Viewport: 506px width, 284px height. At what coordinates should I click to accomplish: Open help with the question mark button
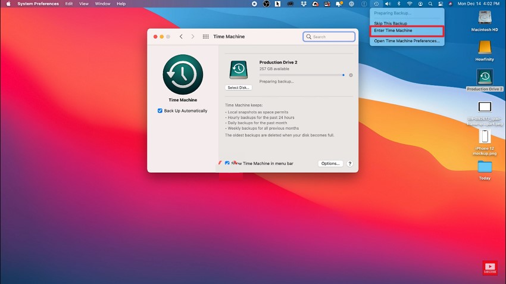pos(350,164)
